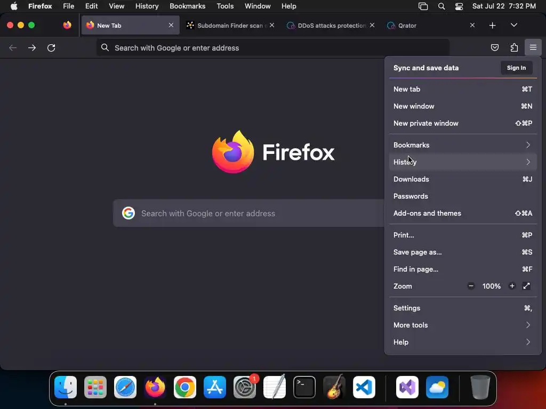This screenshot has width=546, height=409.
Task: Open the Trash in the Dock
Action: point(480,387)
